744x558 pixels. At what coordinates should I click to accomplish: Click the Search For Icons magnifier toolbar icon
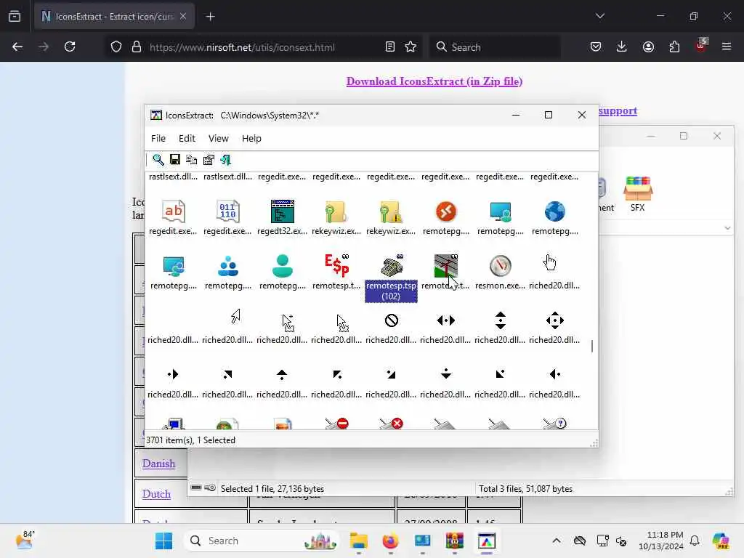click(158, 160)
